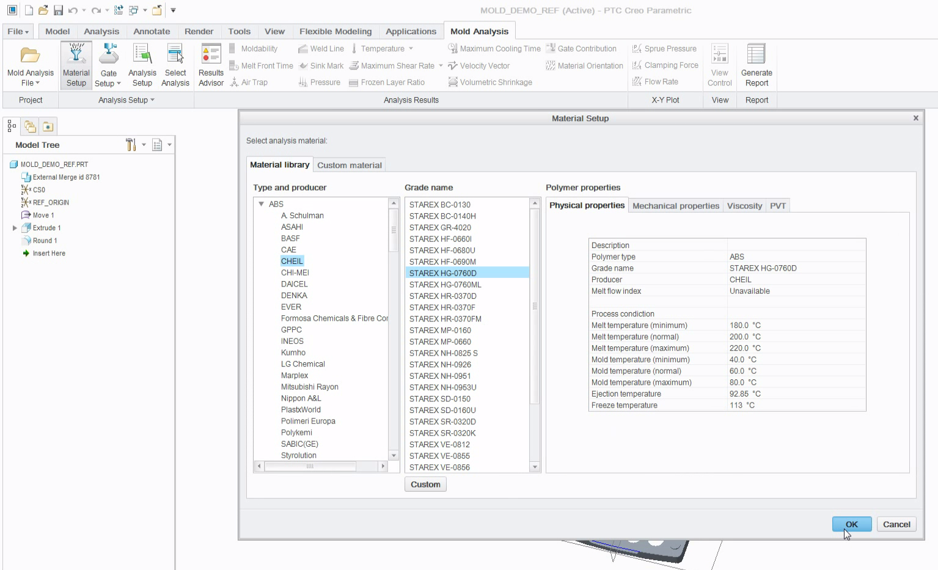Image resolution: width=938 pixels, height=570 pixels.
Task: Click Open folder icon in quick access toolbar
Action: click(x=43, y=10)
